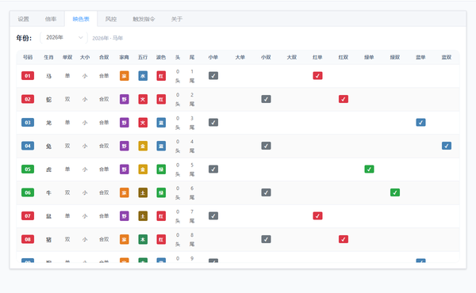This screenshot has height=293, width=476.
Task: Click the 家禽 column header
Action: 125,57
